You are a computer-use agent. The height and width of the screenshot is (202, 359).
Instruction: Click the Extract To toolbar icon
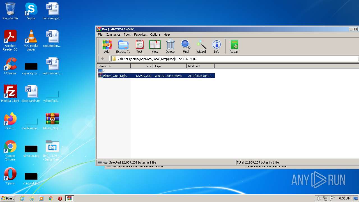(123, 47)
